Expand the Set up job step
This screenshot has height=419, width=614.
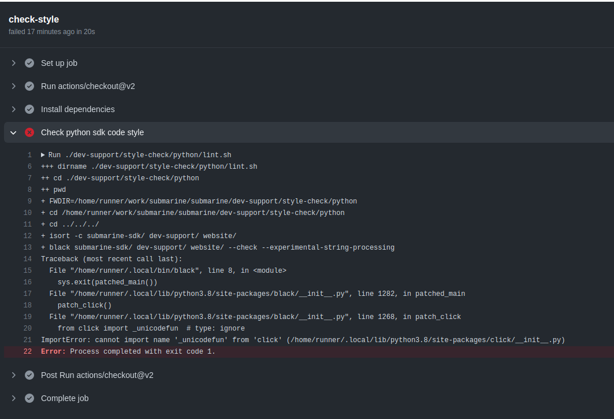coord(14,63)
